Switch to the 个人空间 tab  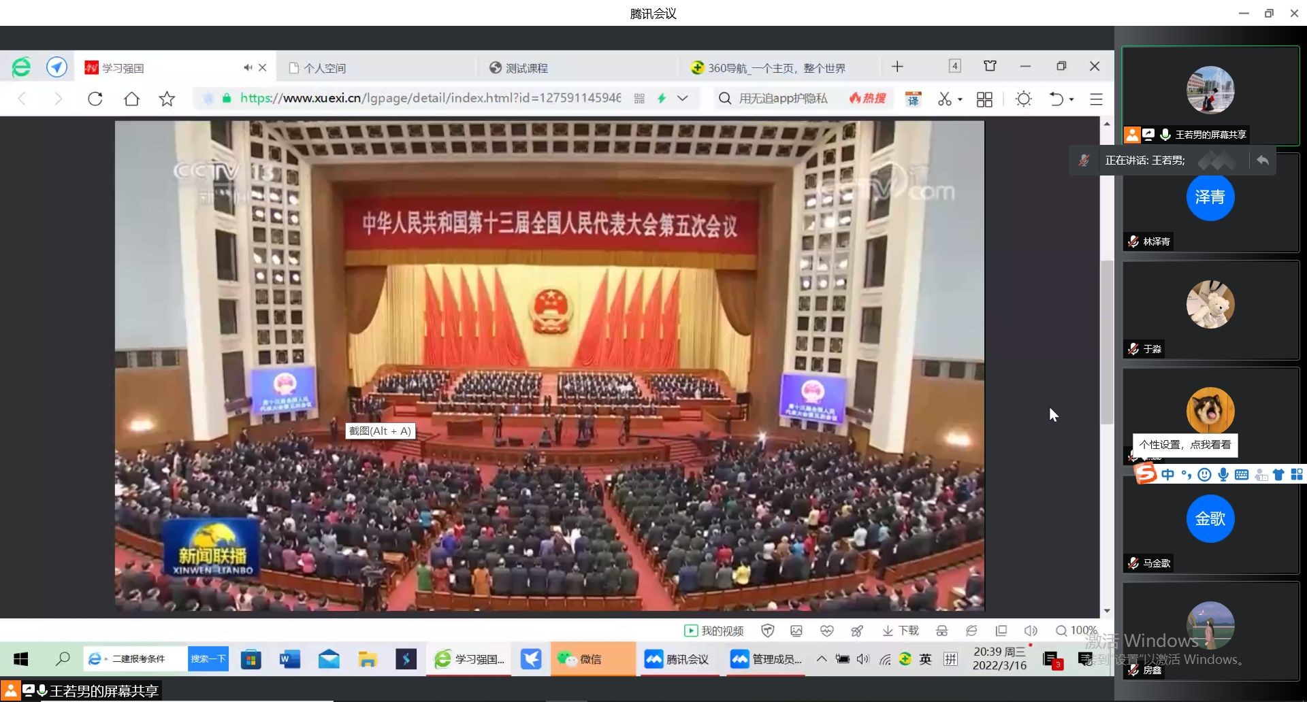[x=325, y=68]
